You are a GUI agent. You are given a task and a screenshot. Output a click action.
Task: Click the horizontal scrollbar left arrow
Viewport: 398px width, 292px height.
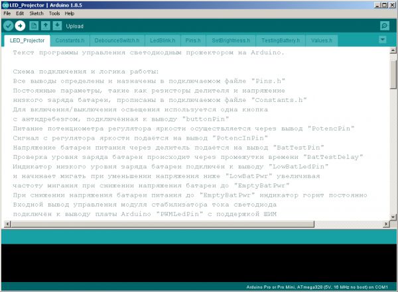pyautogui.click(x=7, y=224)
